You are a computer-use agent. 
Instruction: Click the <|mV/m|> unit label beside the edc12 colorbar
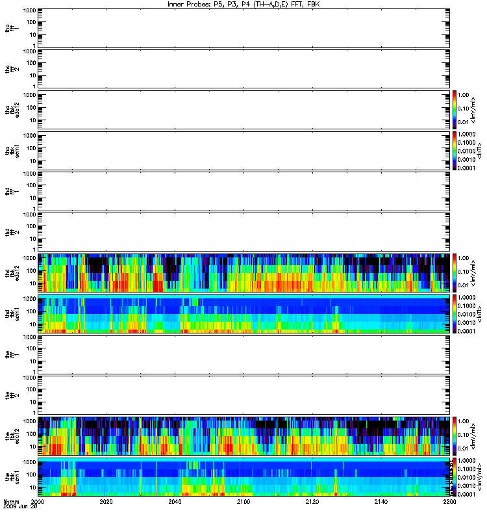point(473,436)
